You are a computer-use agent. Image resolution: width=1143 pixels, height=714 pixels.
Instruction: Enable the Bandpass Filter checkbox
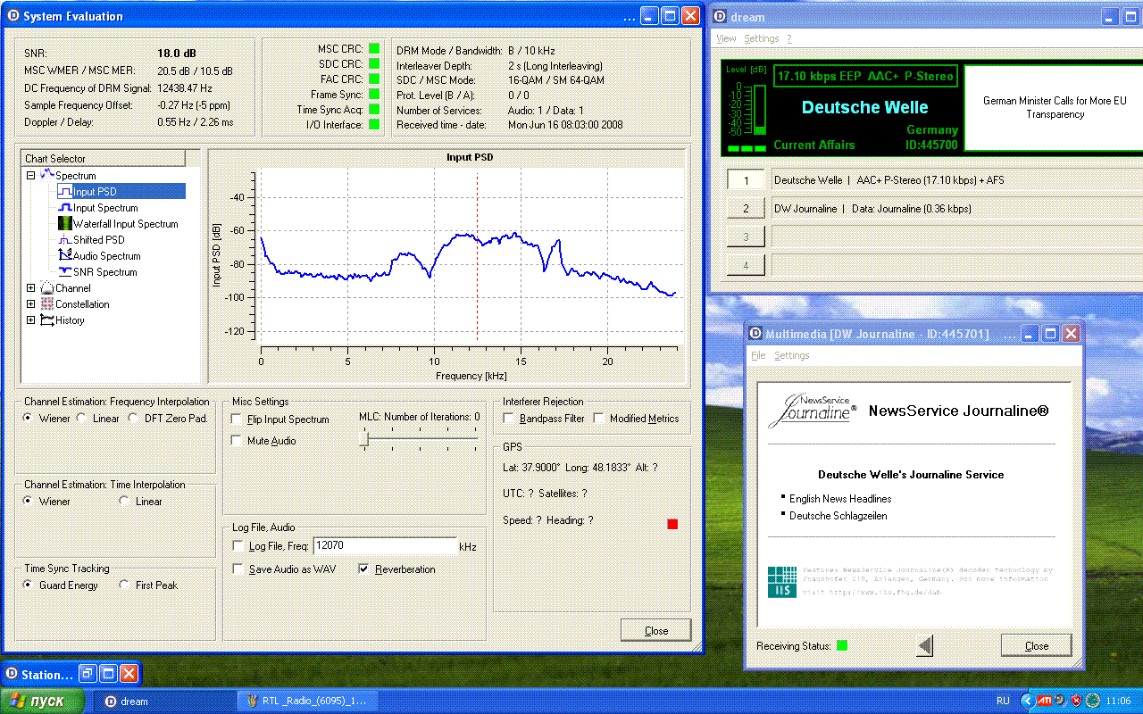click(509, 418)
